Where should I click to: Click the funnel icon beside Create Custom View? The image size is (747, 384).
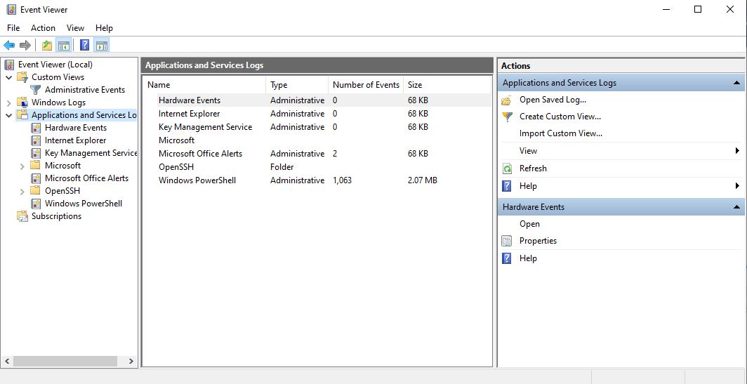[507, 117]
